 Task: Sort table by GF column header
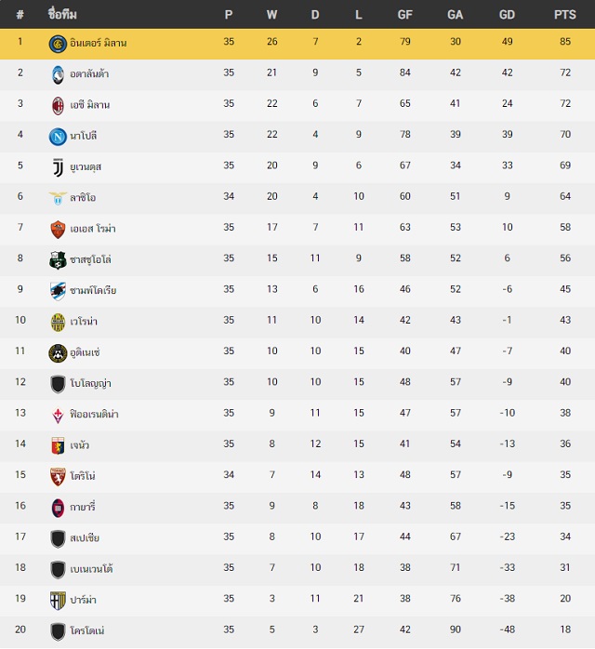(x=404, y=15)
